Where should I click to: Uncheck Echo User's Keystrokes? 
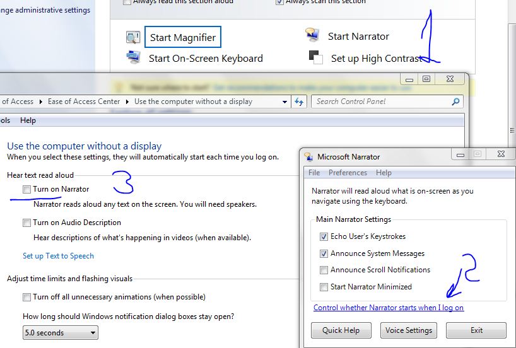tap(324, 236)
